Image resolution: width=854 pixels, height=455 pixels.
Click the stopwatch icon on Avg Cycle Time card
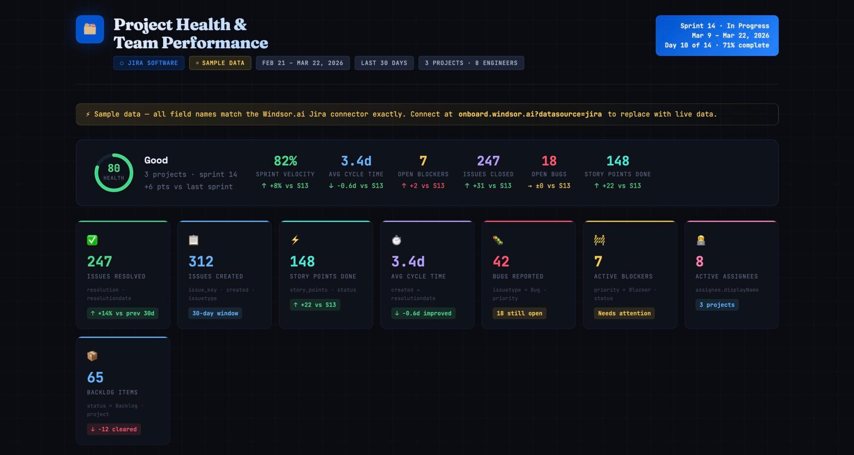point(396,240)
